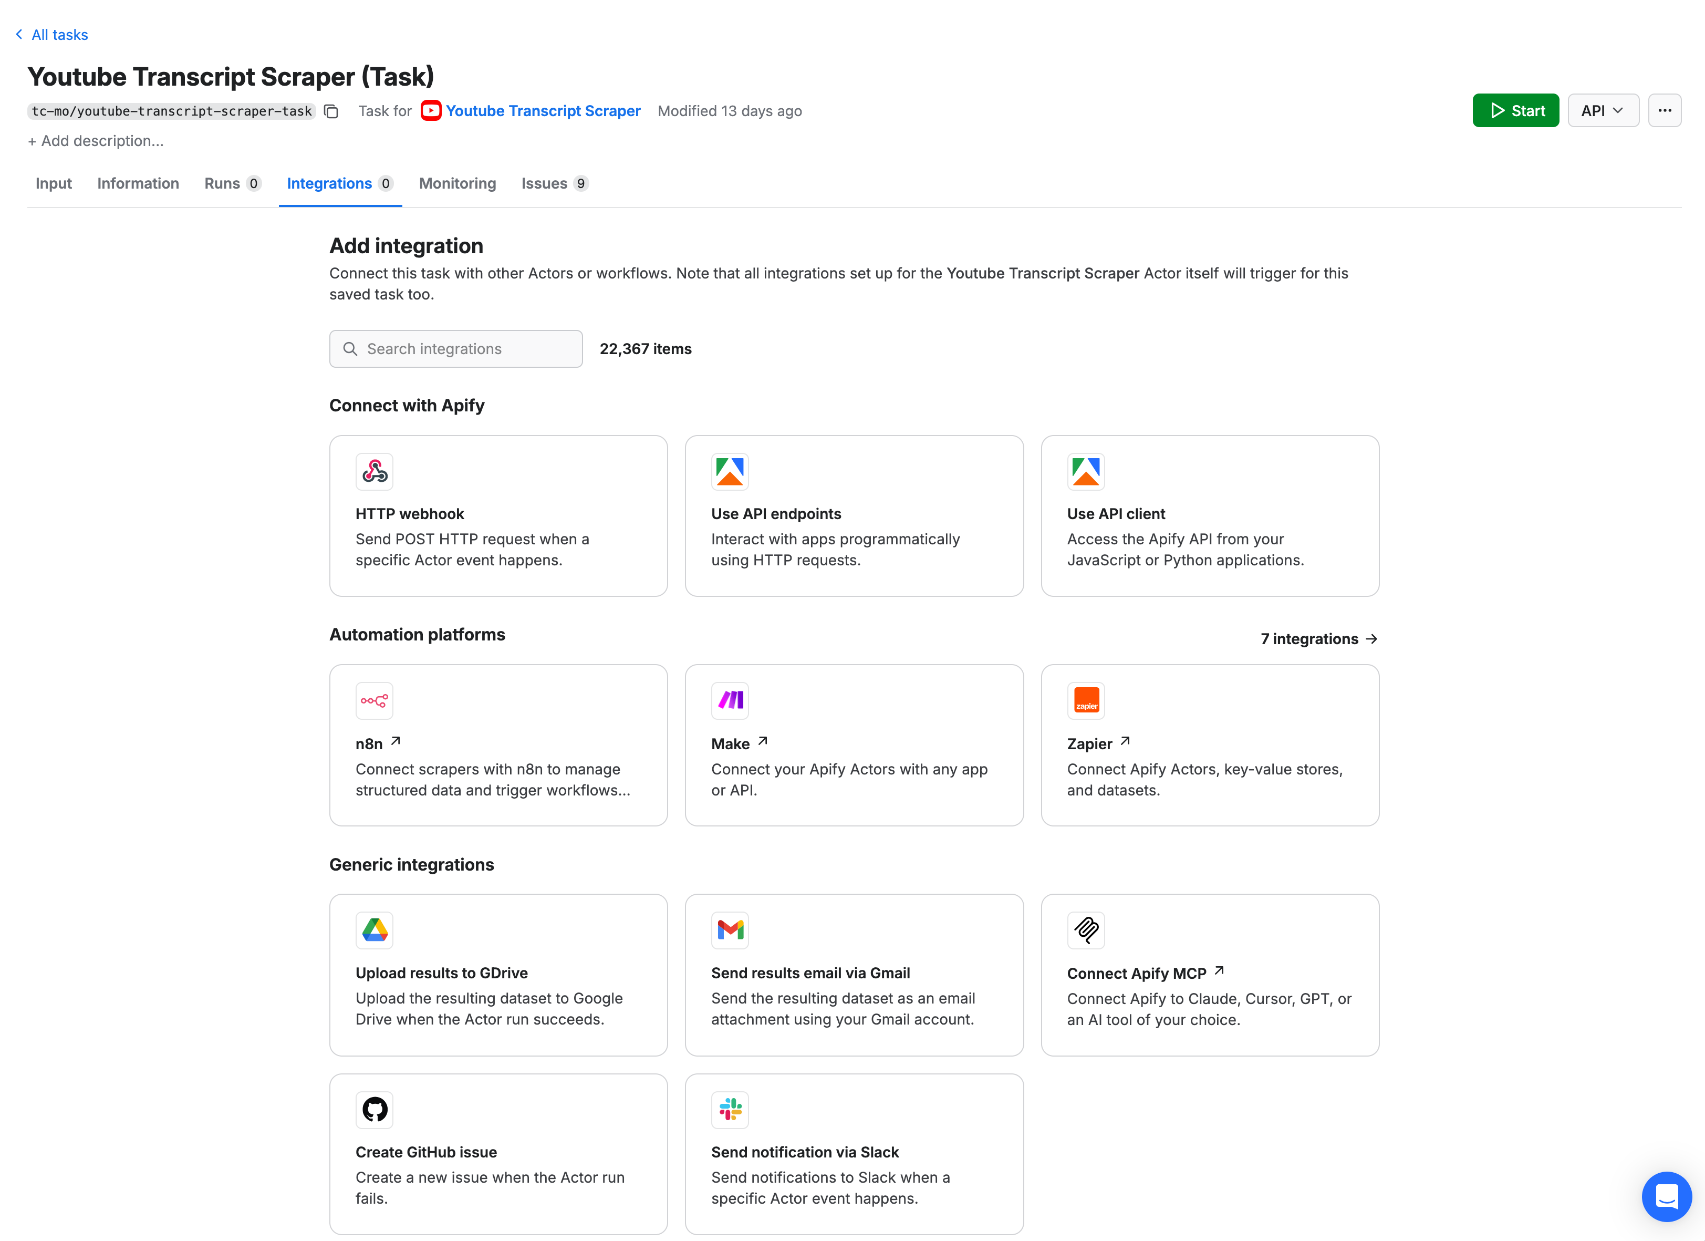Copy the task identifier with the copy icon
This screenshot has width=1705, height=1241.
331,110
